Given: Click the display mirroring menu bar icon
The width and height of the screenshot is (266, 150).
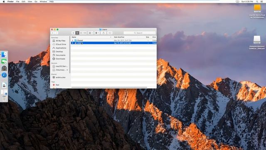Looking at the screenshot, I should (237, 1).
